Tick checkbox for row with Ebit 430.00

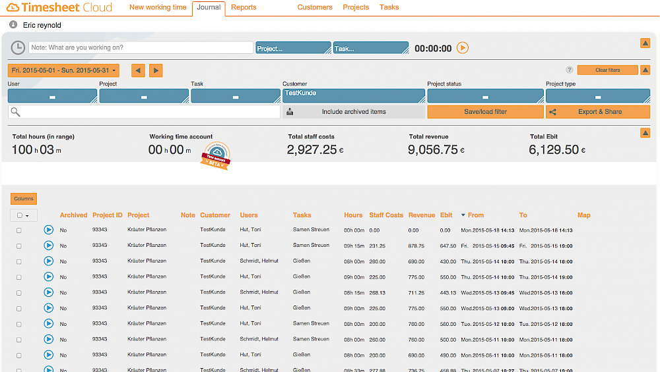click(x=19, y=261)
